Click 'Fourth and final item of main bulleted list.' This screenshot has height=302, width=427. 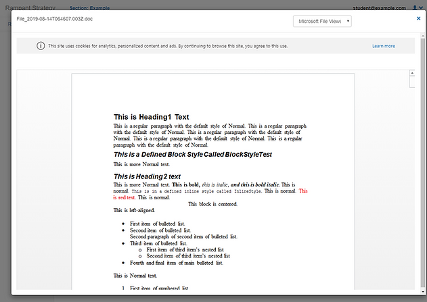pyautogui.click(x=177, y=263)
